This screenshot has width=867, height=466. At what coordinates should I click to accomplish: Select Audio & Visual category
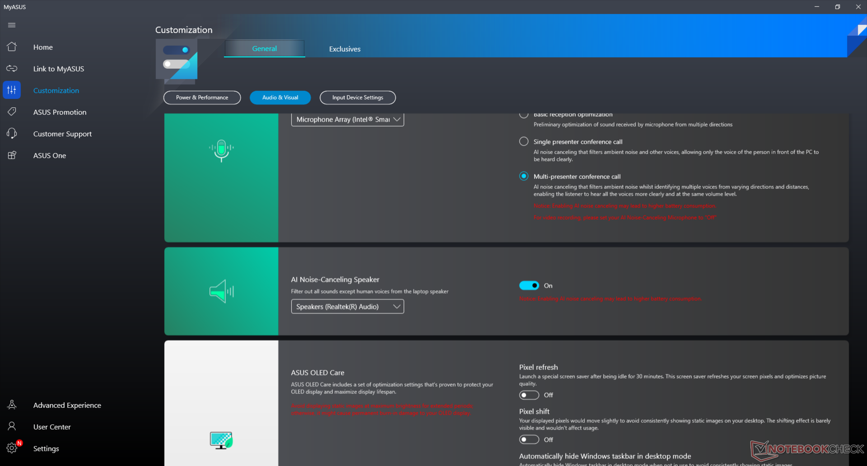(x=280, y=98)
